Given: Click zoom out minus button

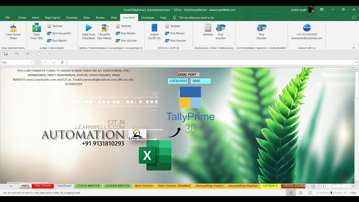Looking at the screenshot, I should (x=317, y=193).
